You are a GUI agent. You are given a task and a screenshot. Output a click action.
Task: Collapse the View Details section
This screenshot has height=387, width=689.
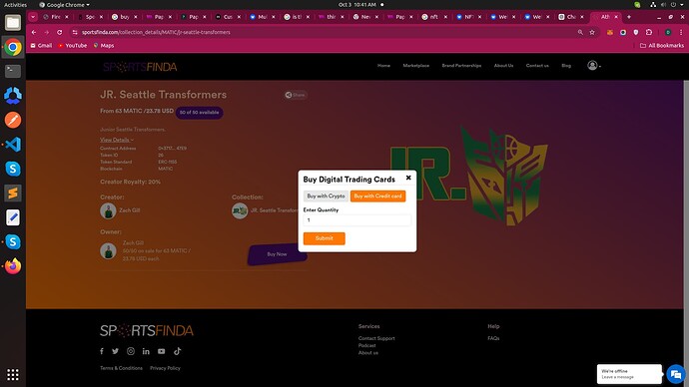click(x=117, y=140)
